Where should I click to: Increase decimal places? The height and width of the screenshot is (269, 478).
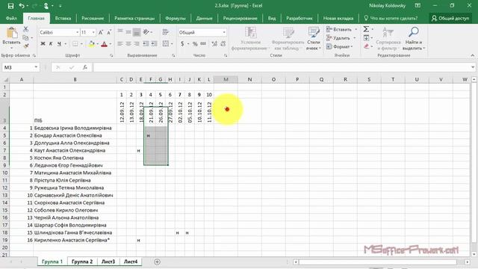tap(214, 44)
